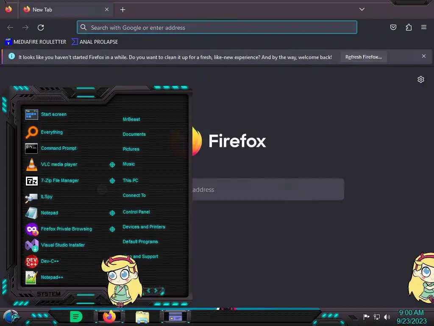Go forward with the forward arrow
434x326 pixels.
pos(25,28)
